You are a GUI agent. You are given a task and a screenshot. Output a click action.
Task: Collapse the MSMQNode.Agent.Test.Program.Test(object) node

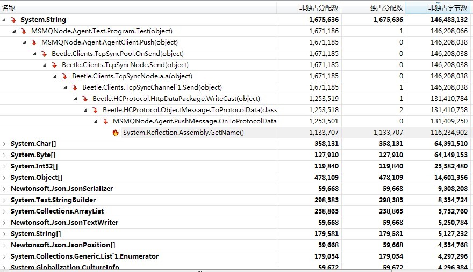pos(14,31)
